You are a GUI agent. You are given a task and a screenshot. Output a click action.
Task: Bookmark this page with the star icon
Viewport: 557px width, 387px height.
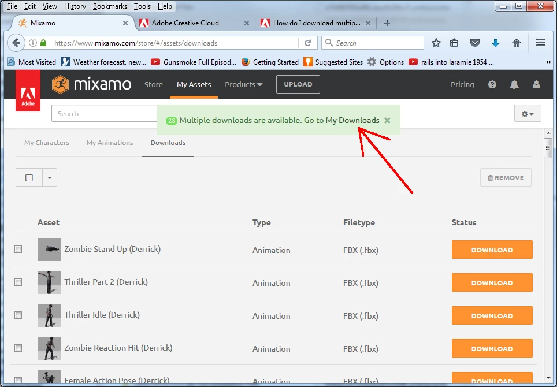point(436,43)
